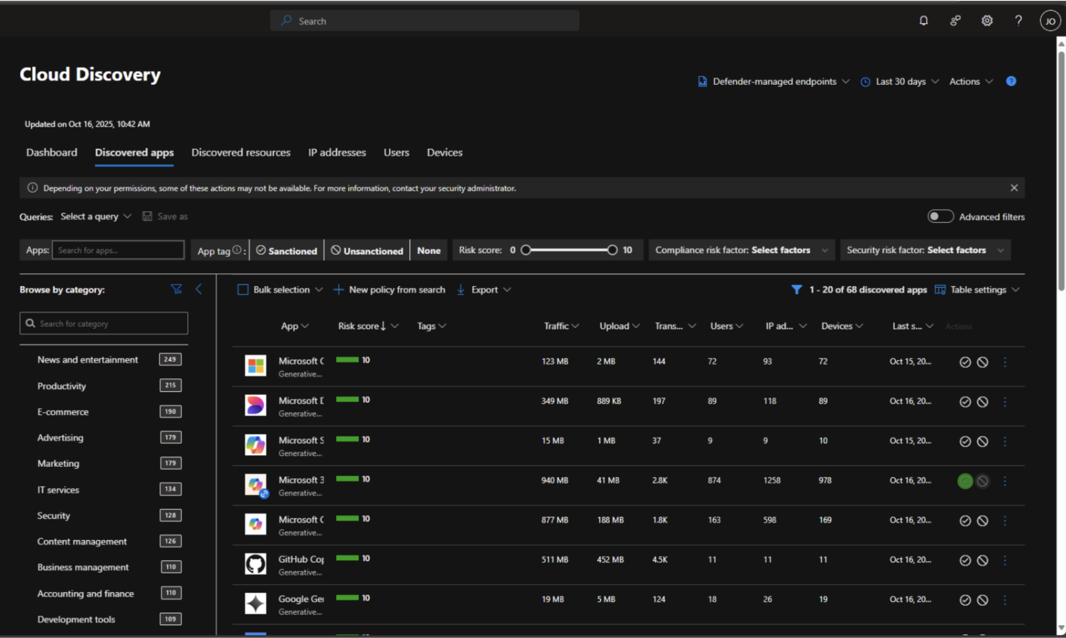Open more options for 15 MB row
This screenshot has width=1066, height=638.
tap(1005, 442)
